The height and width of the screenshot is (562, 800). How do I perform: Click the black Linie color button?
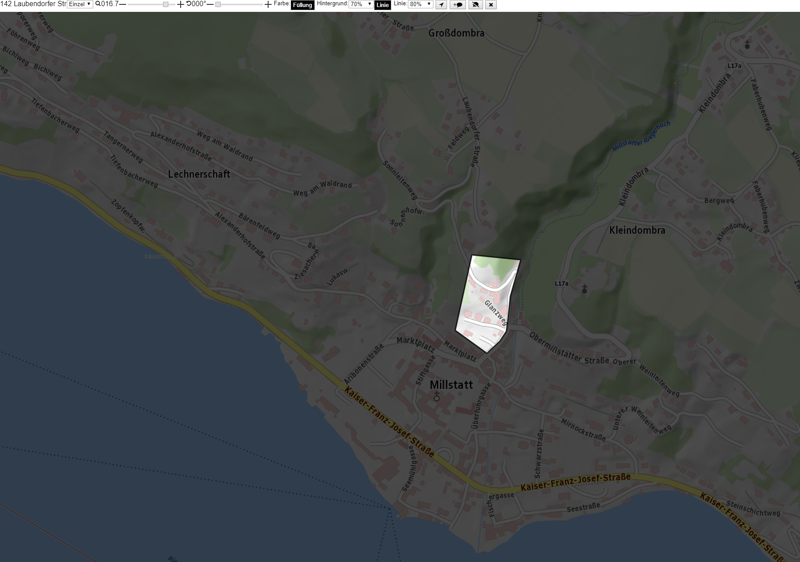382,5
